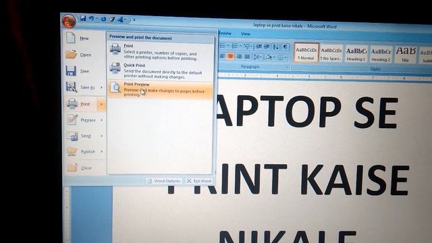Toggle the highlighted Center alignment
The image size is (432, 243).
[x=231, y=57]
